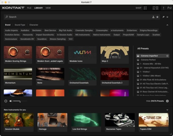Click the presets info icon
173x136 pixels.
pyautogui.click(x=167, y=101)
